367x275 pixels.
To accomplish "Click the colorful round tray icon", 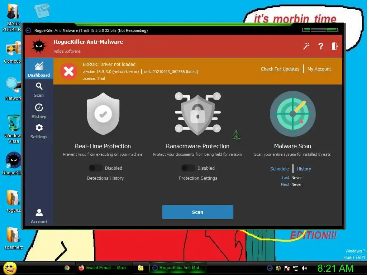I will pyautogui.click(x=278, y=268).
